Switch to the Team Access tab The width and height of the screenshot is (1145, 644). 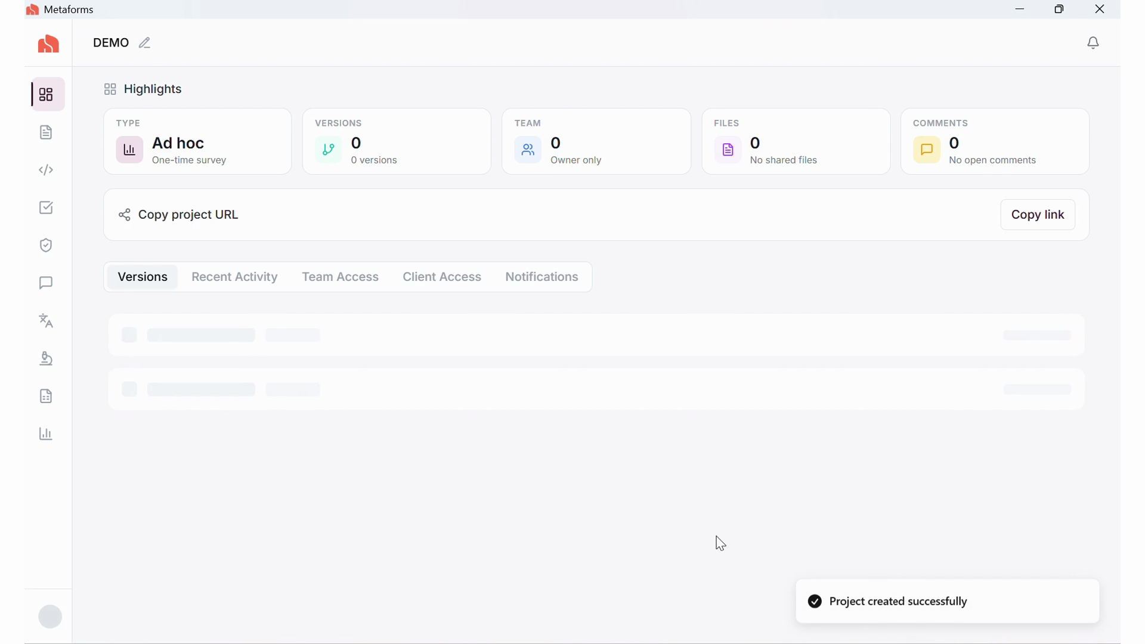tap(340, 277)
